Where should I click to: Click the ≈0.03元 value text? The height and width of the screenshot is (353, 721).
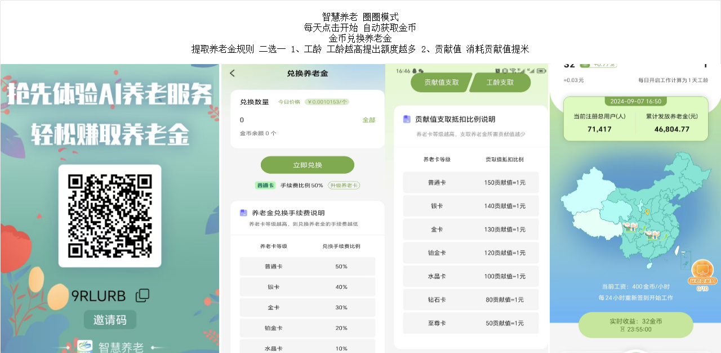(573, 80)
